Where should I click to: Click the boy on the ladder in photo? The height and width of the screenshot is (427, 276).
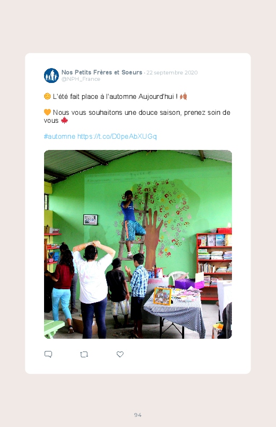131,223
